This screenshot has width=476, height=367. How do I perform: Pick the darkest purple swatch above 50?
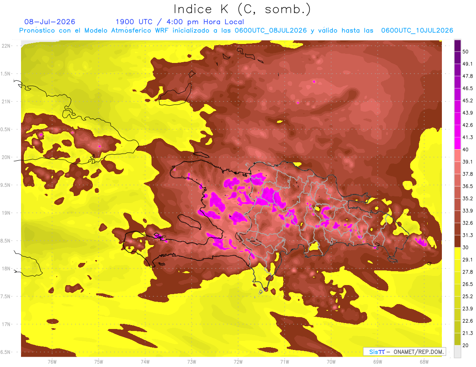coord(457,46)
